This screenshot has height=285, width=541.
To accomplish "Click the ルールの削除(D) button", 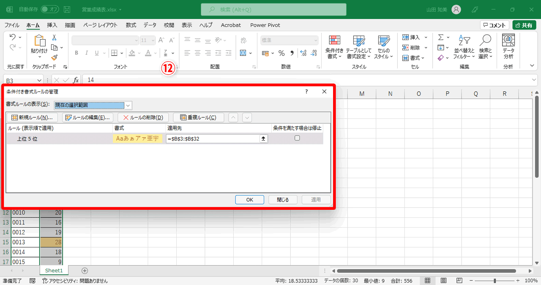I will point(143,117).
